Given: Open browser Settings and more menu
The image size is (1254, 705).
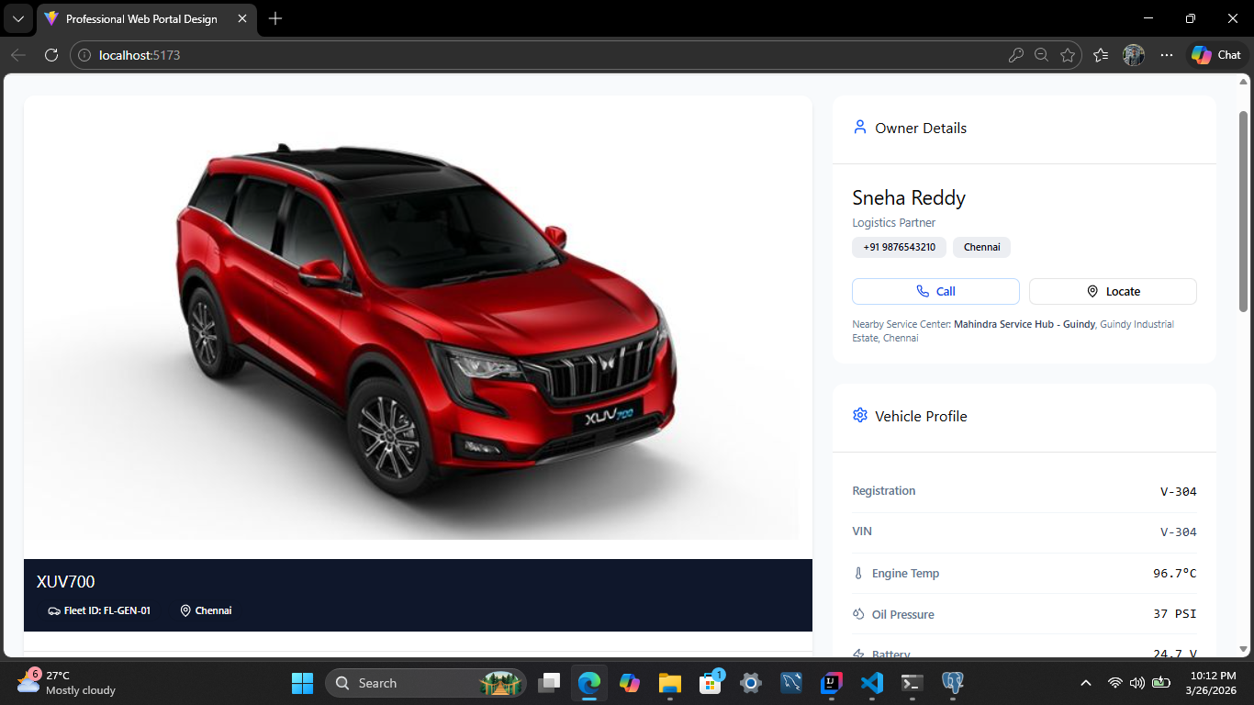Looking at the screenshot, I should pos(1167,55).
